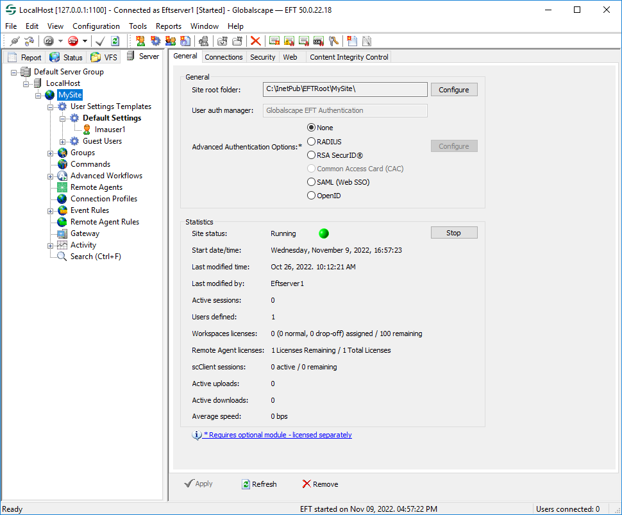Select the RADIUS authentication option

312,142
